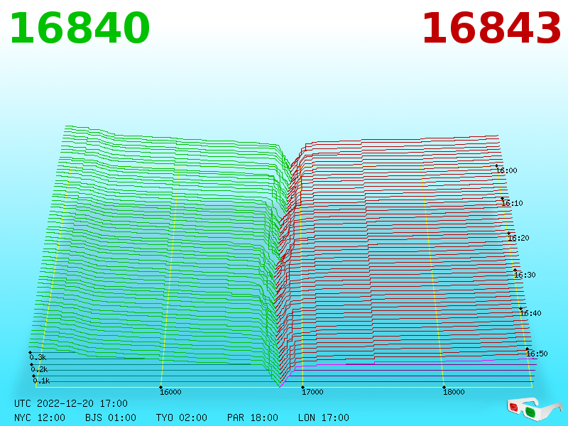Click the 16:20 time axis label
Image resolution: width=568 pixels, height=426 pixels.
click(x=519, y=238)
